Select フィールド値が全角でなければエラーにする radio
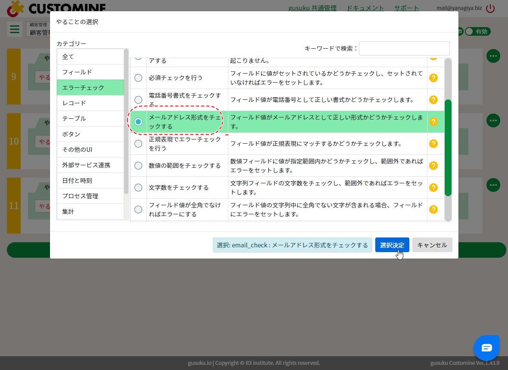508x370 pixels. 138,210
